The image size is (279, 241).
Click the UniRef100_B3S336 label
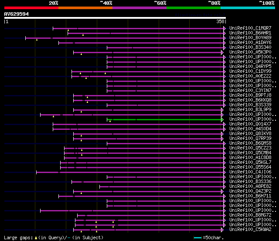tap(250, 182)
